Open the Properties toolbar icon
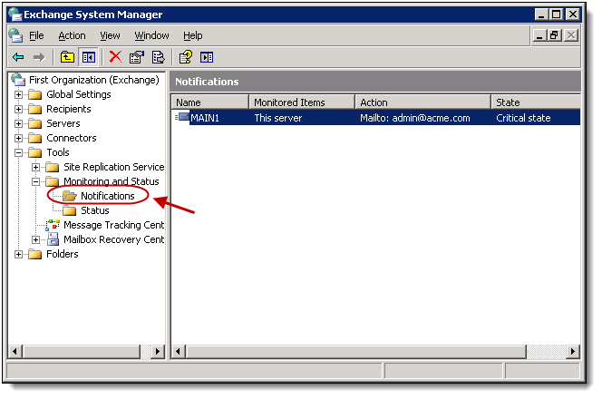Screen dimensions: 602x399 pos(136,57)
